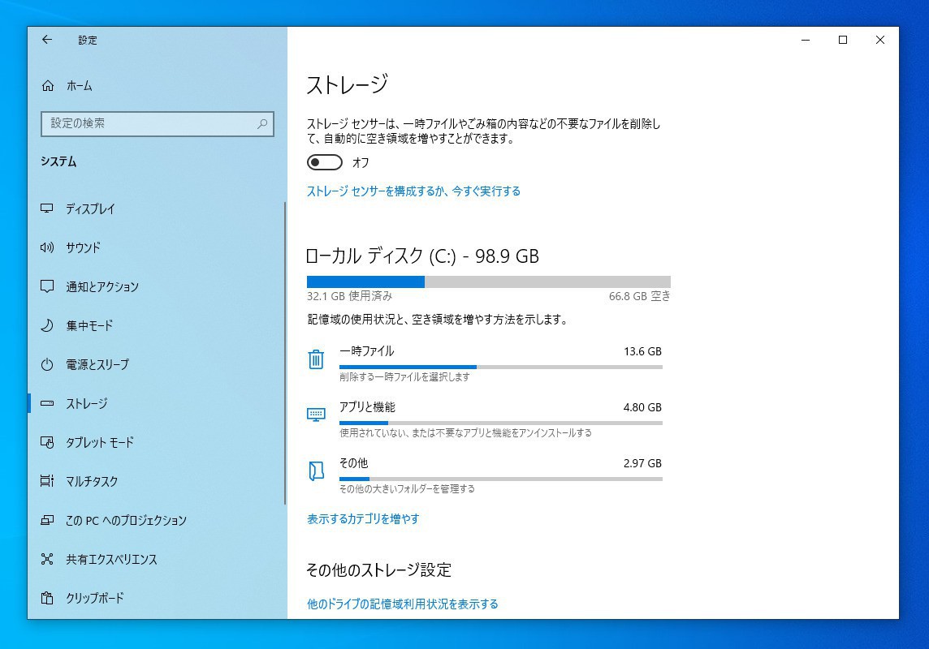929x649 pixels.
Task: Go back with the arrow icon
Action: [x=47, y=40]
